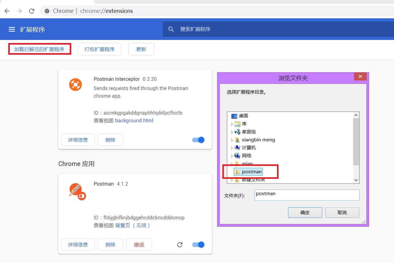Select 库 in the folder tree
Image resolution: width=394 pixels, height=263 pixels.
[244, 124]
